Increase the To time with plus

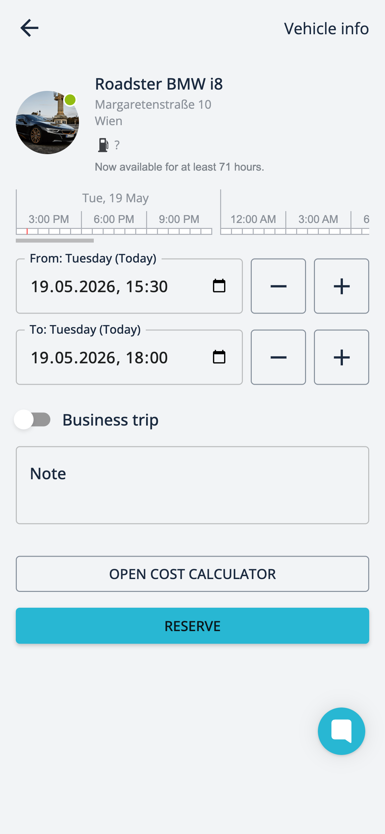click(342, 357)
